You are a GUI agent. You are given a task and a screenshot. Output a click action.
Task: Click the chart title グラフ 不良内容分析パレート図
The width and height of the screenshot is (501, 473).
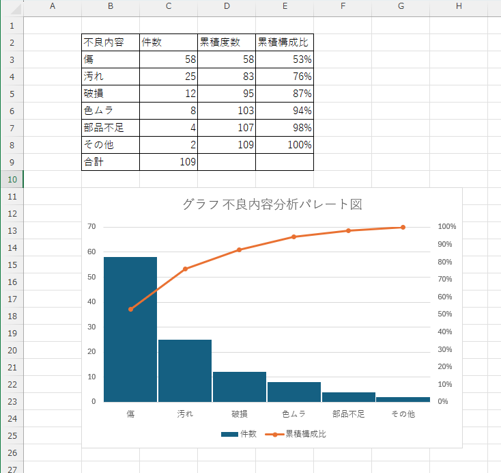point(272,204)
